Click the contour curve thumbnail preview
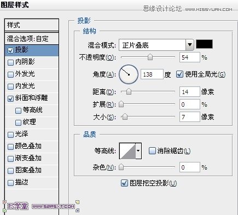Screen dimensions: 238x215 click(x=127, y=151)
